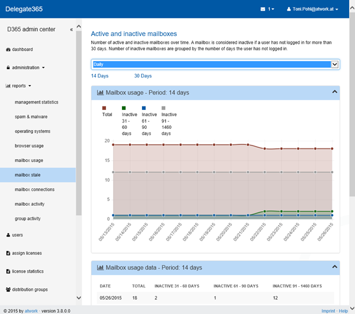
Task: Click the users person icon
Action: click(8, 235)
